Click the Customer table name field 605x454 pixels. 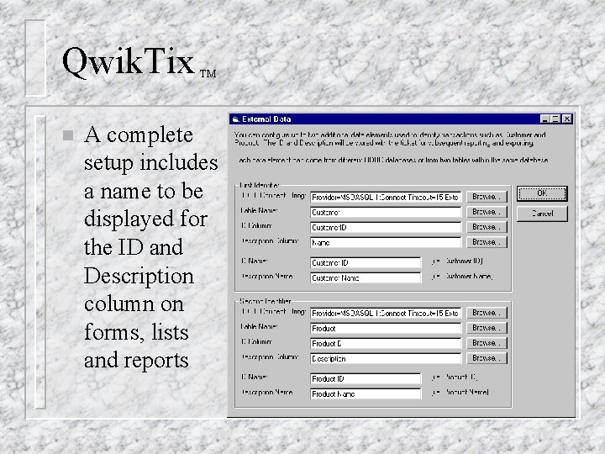click(386, 213)
